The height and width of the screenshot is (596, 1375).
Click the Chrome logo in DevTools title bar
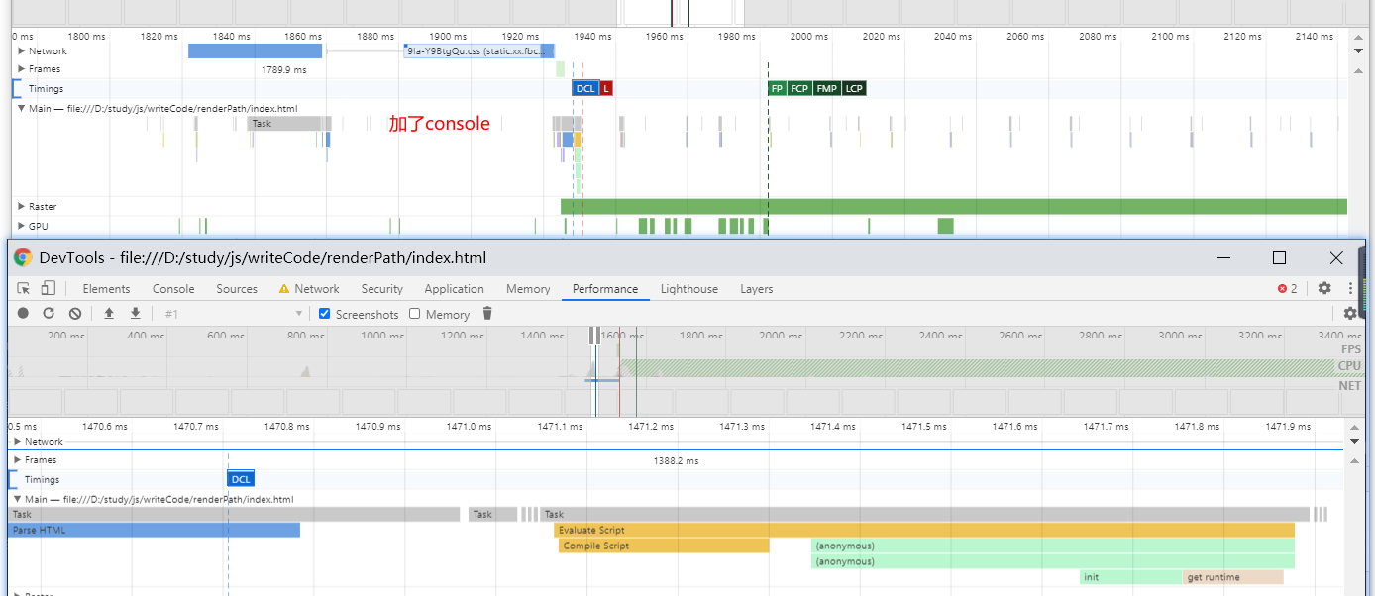point(23,257)
